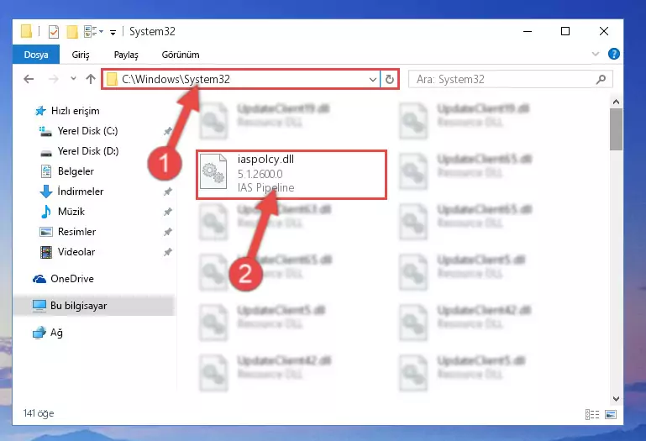This screenshot has width=646, height=441.
Task: Switch to details view icon in status bar
Action: click(592, 415)
